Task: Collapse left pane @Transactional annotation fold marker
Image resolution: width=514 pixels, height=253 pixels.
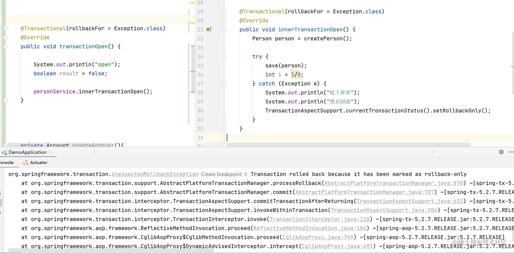Action: click(5, 28)
